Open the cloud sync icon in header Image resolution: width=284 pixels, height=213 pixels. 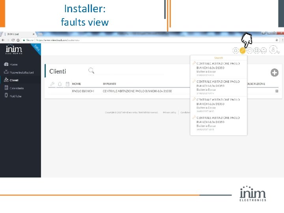[x=250, y=50]
